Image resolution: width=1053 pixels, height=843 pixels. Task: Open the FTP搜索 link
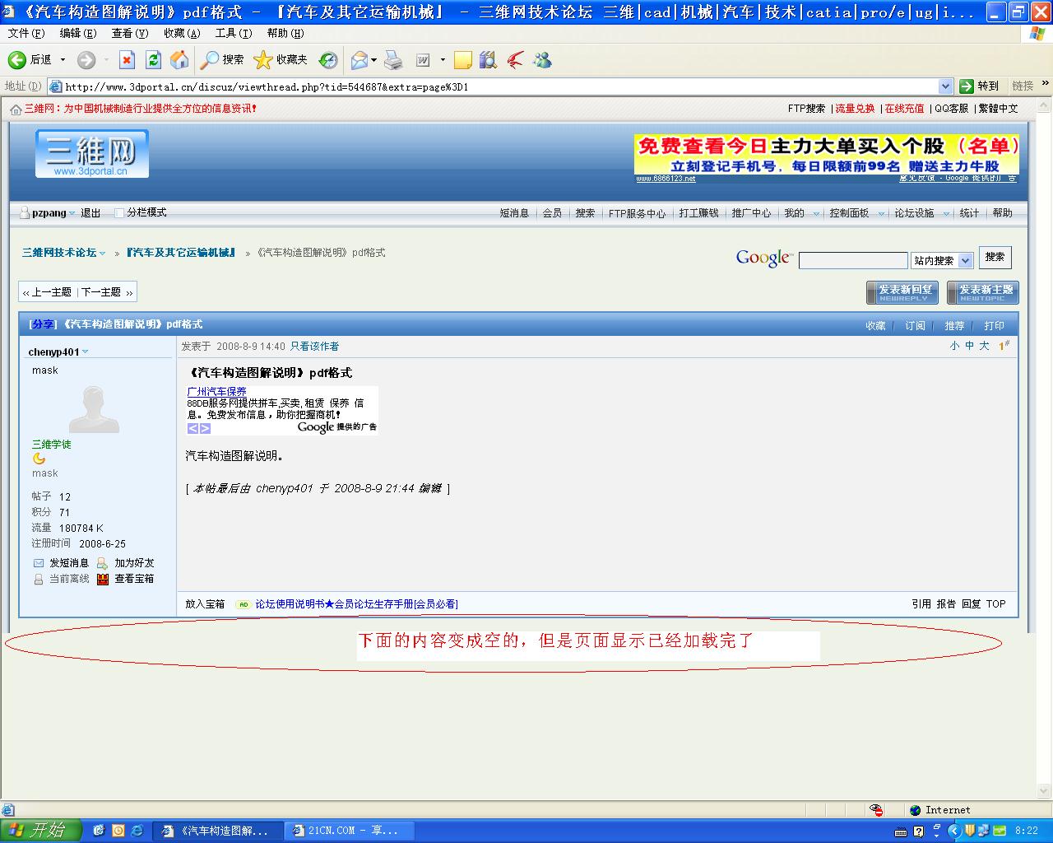pos(806,109)
